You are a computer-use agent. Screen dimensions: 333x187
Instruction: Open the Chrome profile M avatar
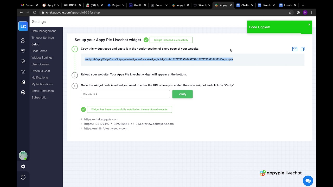[305, 12]
